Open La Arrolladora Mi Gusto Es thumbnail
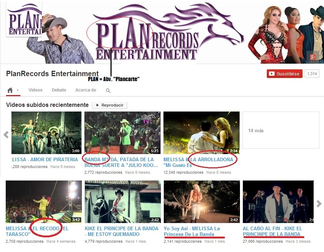This screenshot has width=324, height=252. pos(201,133)
